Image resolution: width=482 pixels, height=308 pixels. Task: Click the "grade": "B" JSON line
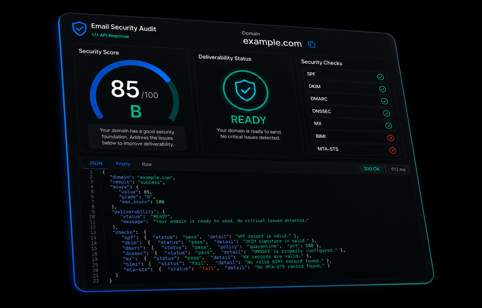(x=137, y=197)
